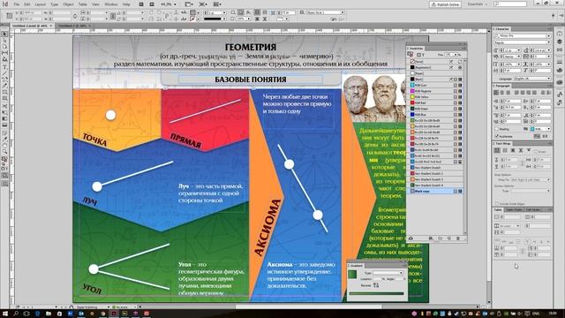Toggle the Hyphenate checkbox
Screen dimensions: 565x318
(x=497, y=136)
